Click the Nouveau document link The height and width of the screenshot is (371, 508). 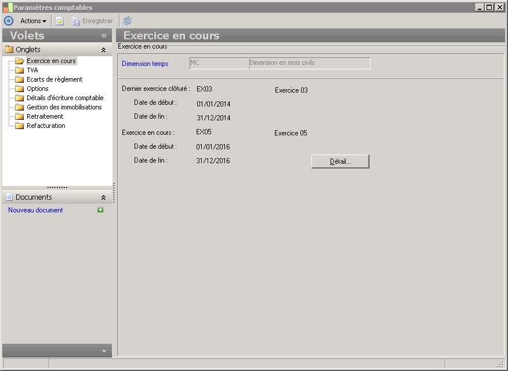coord(35,210)
